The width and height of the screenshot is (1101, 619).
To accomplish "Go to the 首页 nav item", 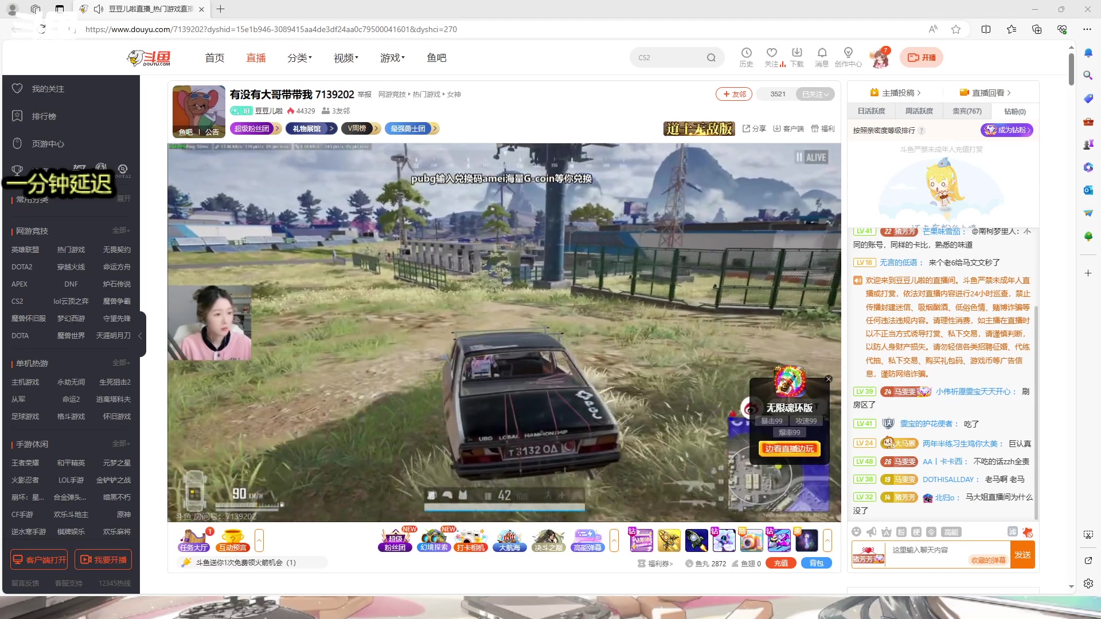I will click(214, 58).
